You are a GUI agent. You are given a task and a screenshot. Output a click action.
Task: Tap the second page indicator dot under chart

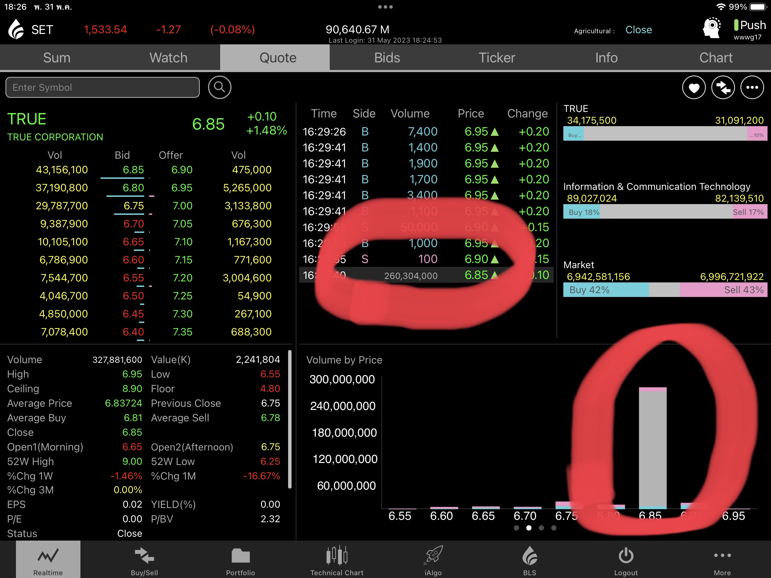(x=529, y=528)
